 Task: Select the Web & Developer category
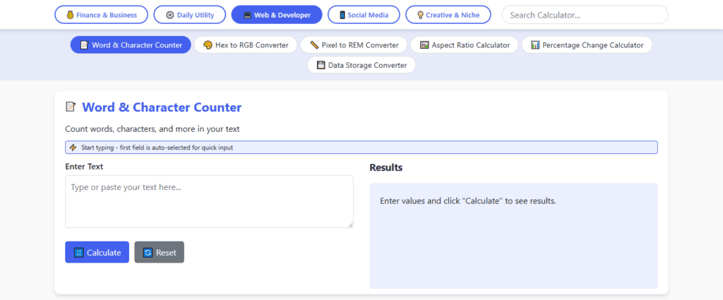coord(277,15)
